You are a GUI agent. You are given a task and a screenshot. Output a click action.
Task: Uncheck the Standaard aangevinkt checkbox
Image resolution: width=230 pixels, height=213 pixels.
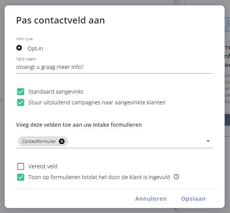[x=20, y=92]
